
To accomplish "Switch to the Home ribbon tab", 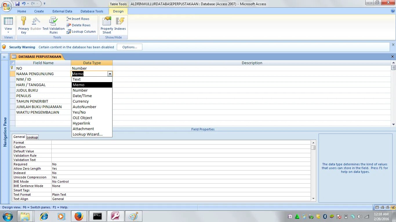I will point(22,11).
